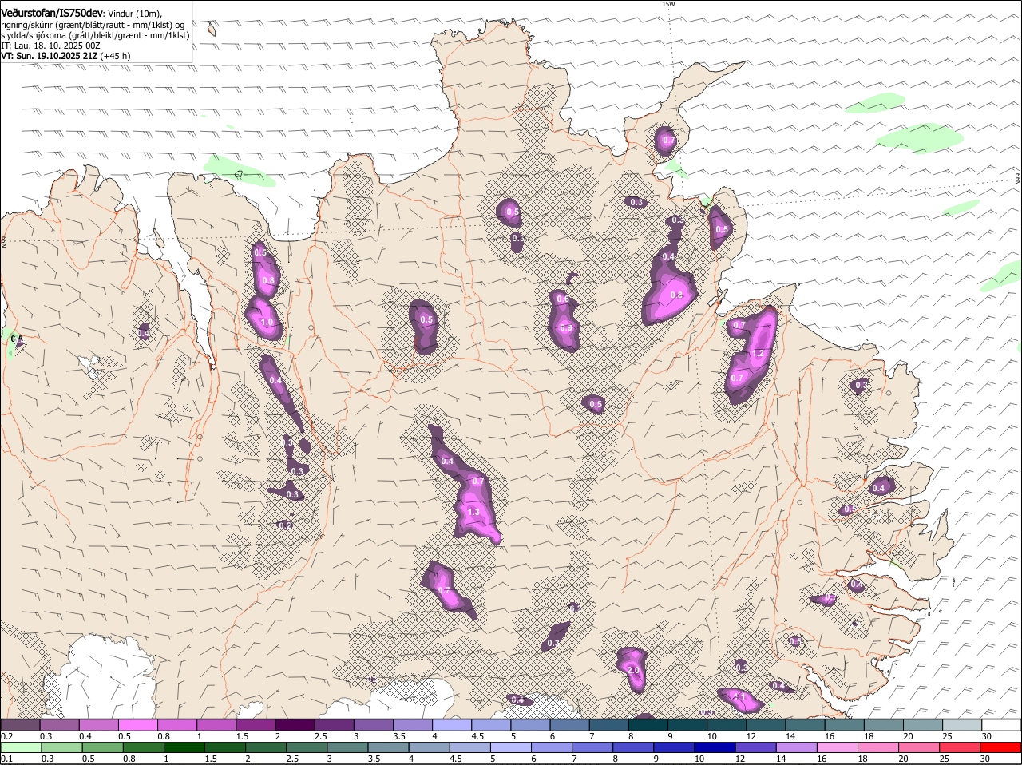The width and height of the screenshot is (1022, 765).
Task: Click the '15W' longitude label at the top
Action: click(668, 4)
